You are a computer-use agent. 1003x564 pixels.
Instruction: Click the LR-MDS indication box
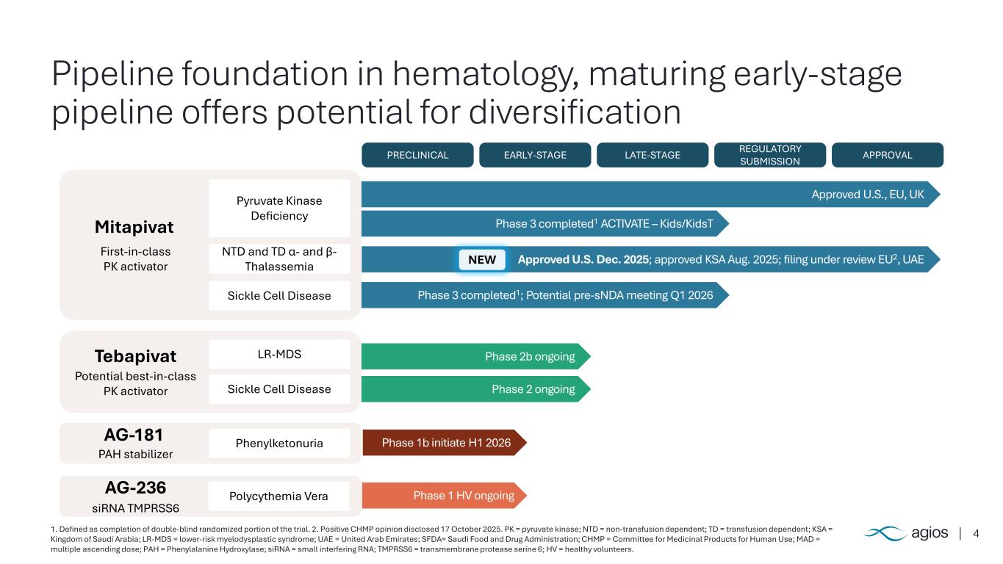(x=279, y=354)
